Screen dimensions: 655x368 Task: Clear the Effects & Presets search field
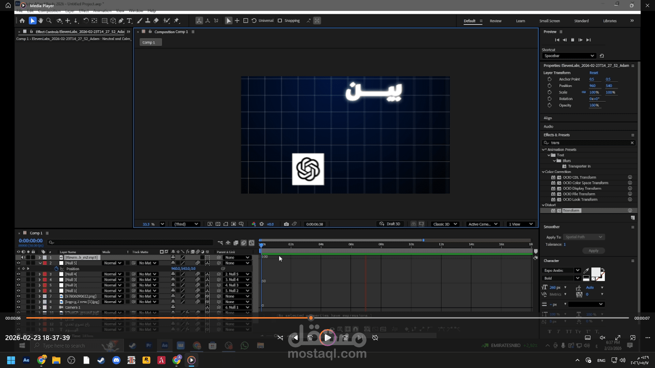coord(632,143)
